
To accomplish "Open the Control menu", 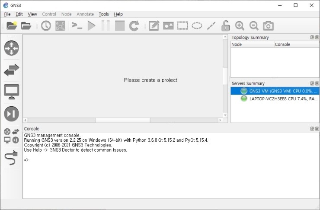I will [49, 14].
